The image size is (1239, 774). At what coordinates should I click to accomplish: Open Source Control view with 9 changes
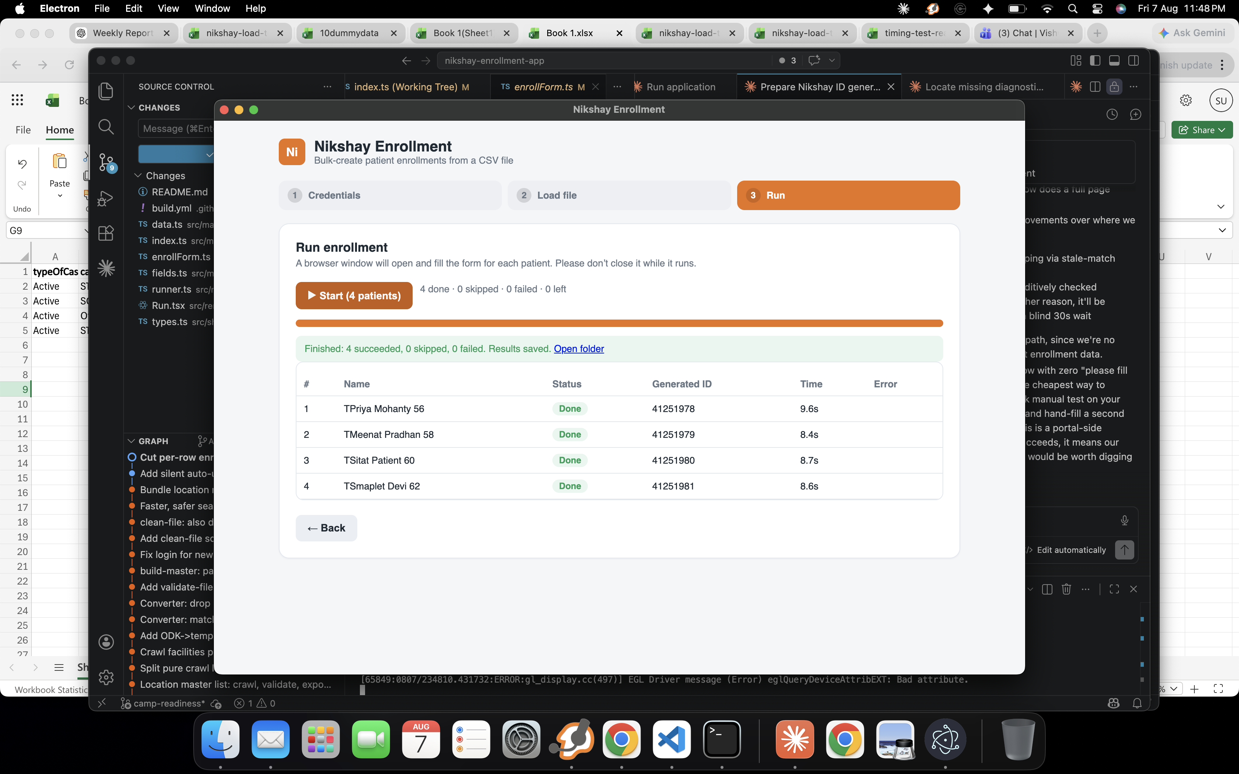pyautogui.click(x=106, y=162)
